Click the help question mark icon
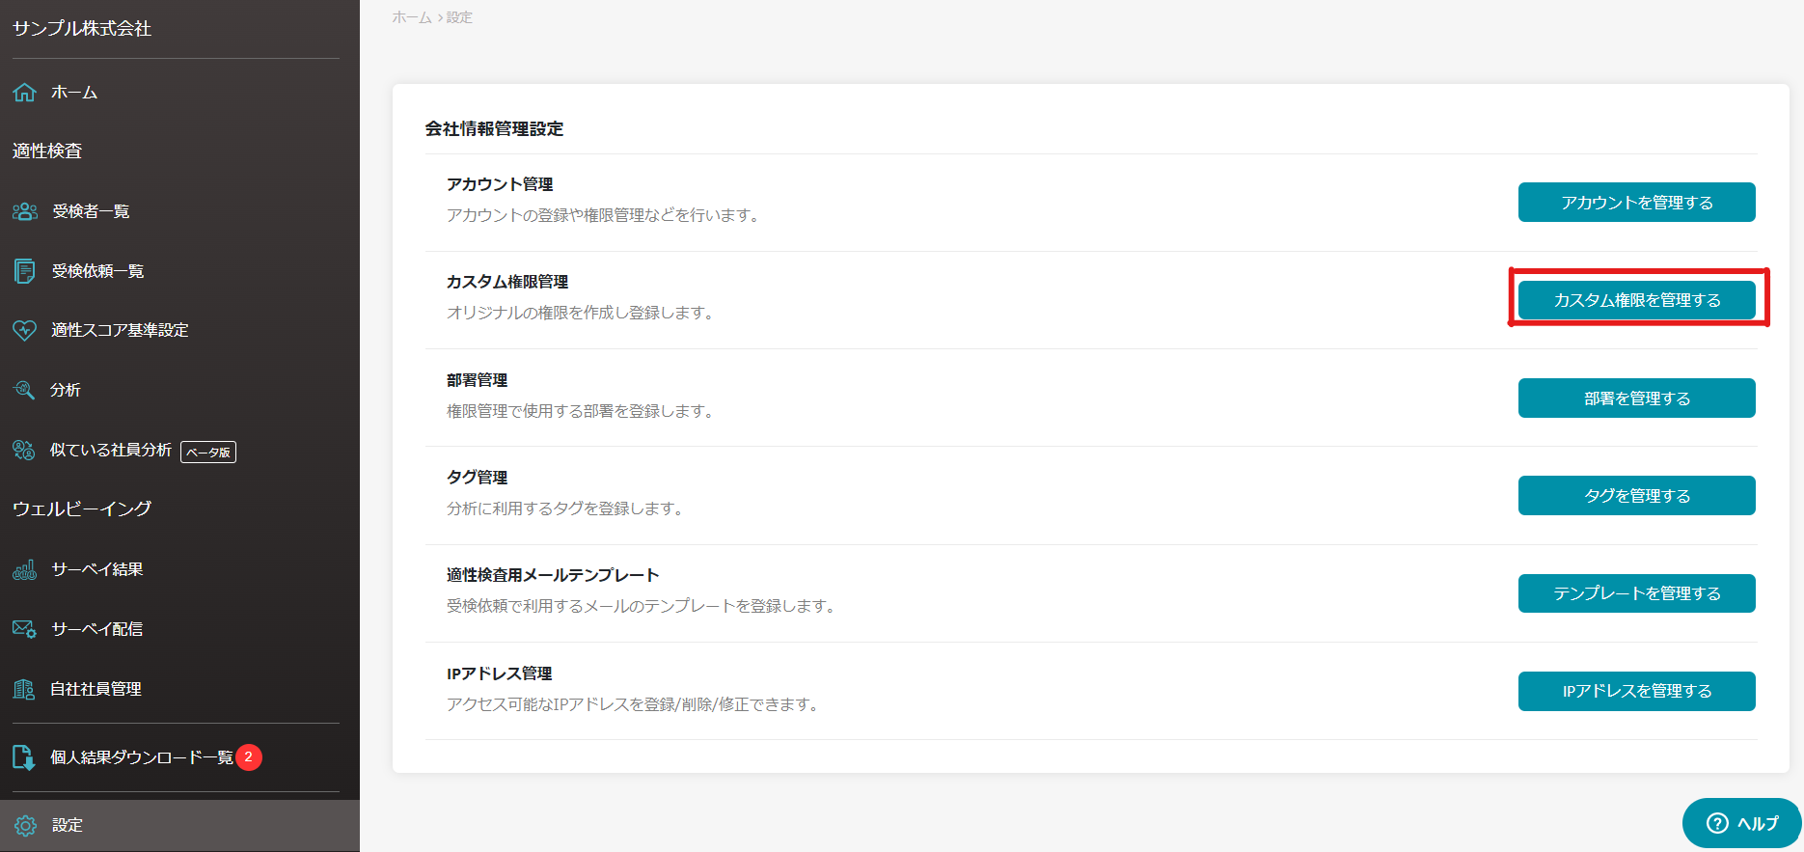 click(1717, 823)
